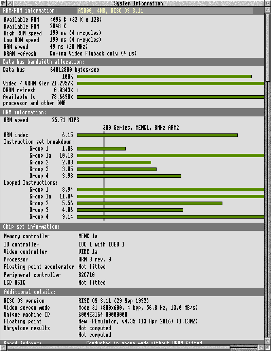Send System Information window to back
This screenshot has width=271, height=351.
(x=3, y=3)
